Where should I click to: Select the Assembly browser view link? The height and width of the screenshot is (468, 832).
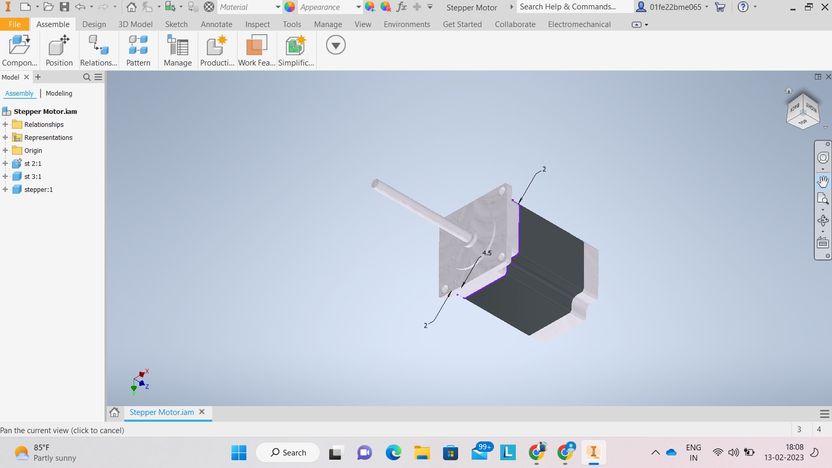pyautogui.click(x=19, y=94)
